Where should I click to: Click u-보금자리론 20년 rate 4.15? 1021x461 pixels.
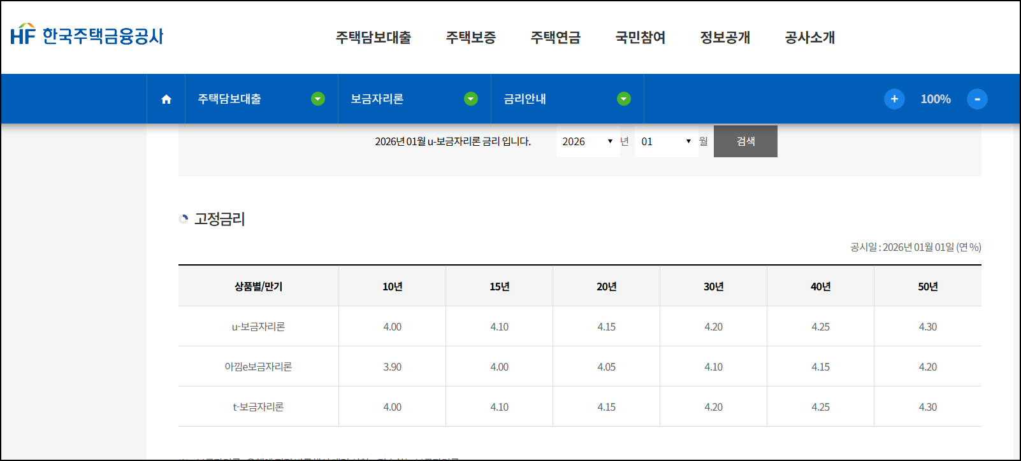607,327
